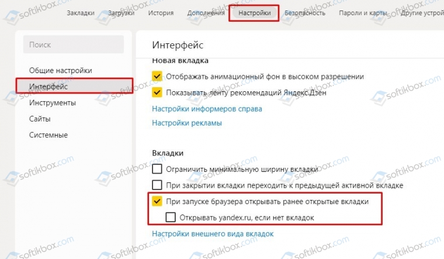Open Настройки информеров справа link

pyautogui.click(x=207, y=109)
